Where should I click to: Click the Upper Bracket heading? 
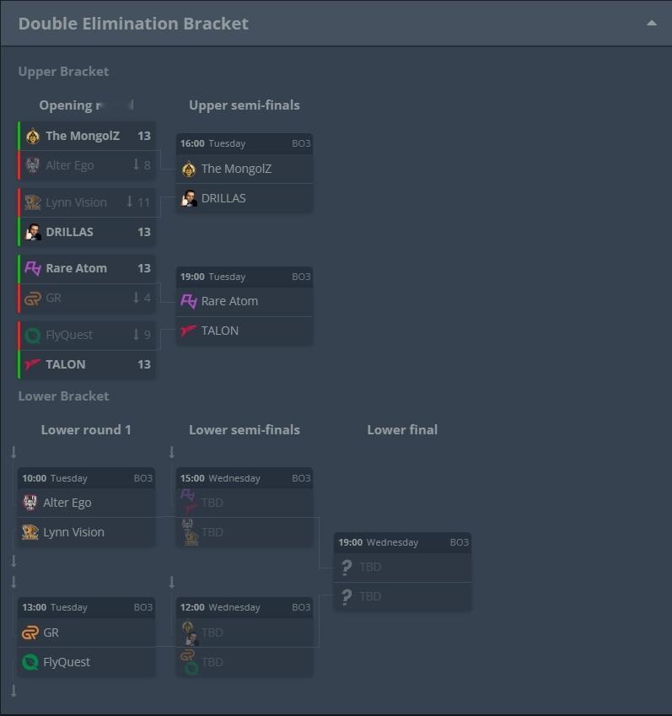63,72
